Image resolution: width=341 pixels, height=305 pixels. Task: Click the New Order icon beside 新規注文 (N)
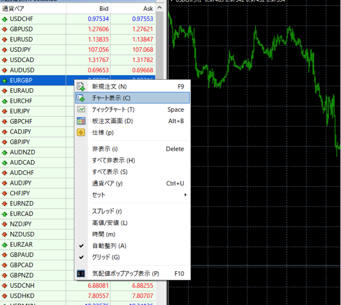pos(81,87)
